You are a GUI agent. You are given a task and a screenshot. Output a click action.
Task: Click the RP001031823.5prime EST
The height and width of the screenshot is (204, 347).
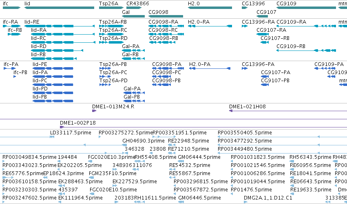[x=232, y=161]
